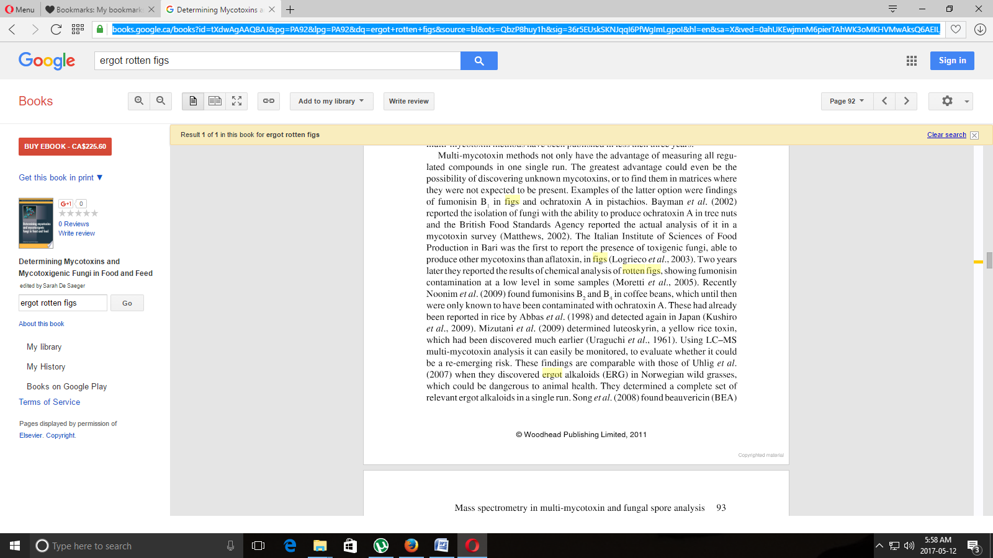Click the zoom out magnifier icon
This screenshot has height=558, width=993.
coord(161,101)
